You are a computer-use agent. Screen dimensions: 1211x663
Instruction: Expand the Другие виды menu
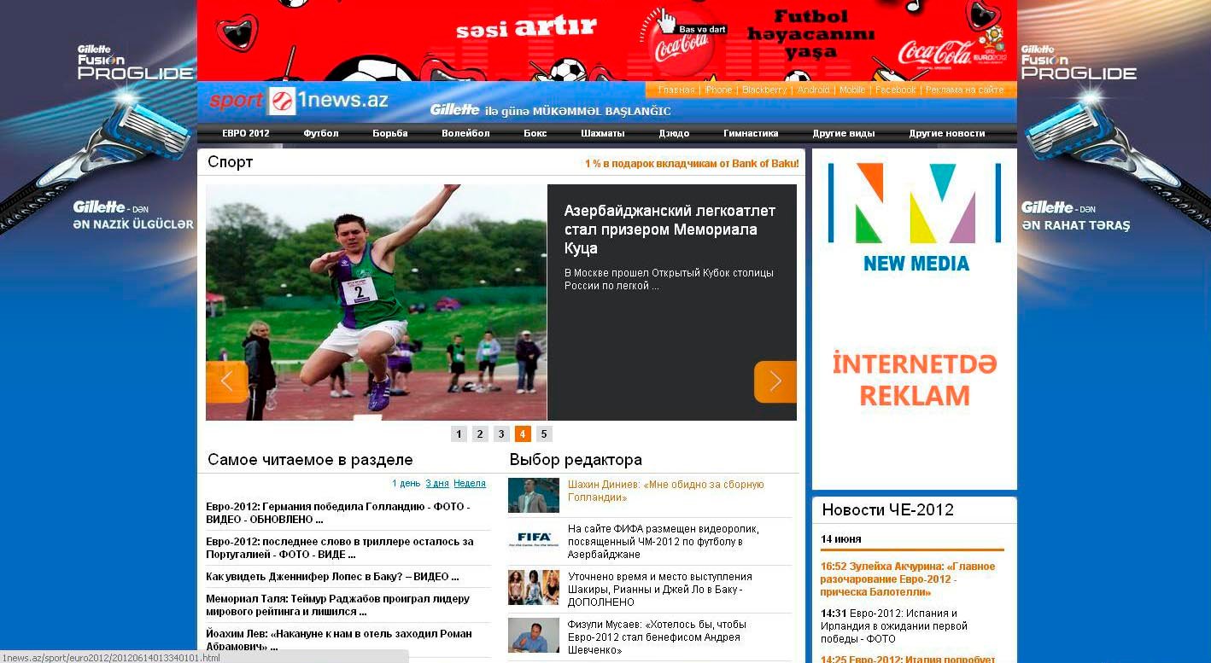pyautogui.click(x=844, y=133)
